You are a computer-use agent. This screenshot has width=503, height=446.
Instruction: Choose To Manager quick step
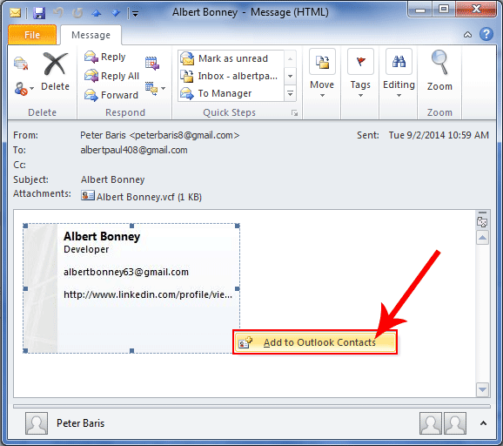(x=231, y=93)
